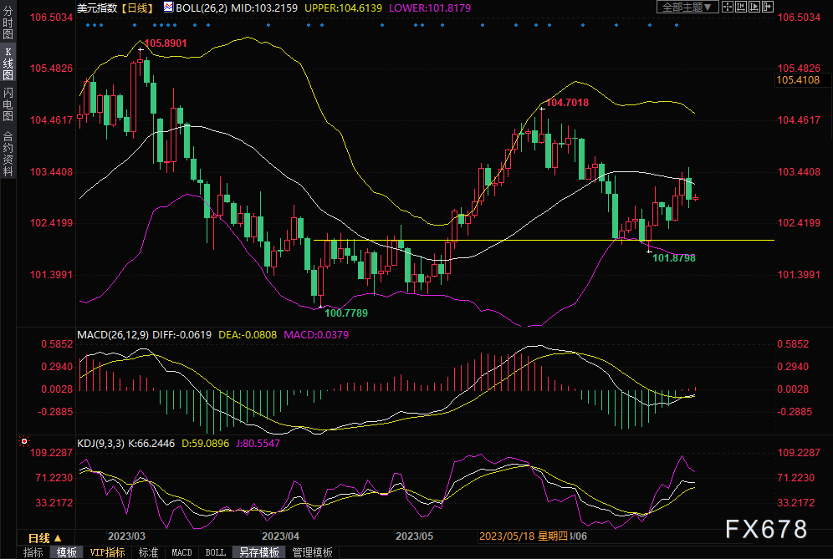Switch to 闪电图 in the left sidebar
The height and width of the screenshot is (559, 833).
8,104
